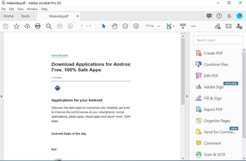
Task: View notifications bell icon
Action: 229,16
